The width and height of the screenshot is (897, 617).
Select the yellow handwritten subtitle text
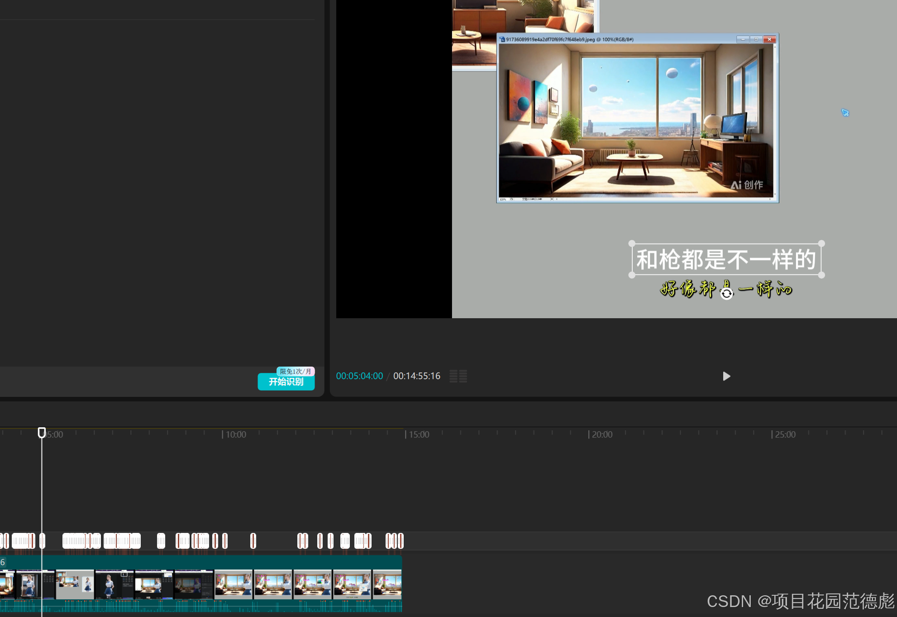coord(726,289)
